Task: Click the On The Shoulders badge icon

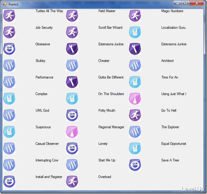Action: (x=72, y=99)
